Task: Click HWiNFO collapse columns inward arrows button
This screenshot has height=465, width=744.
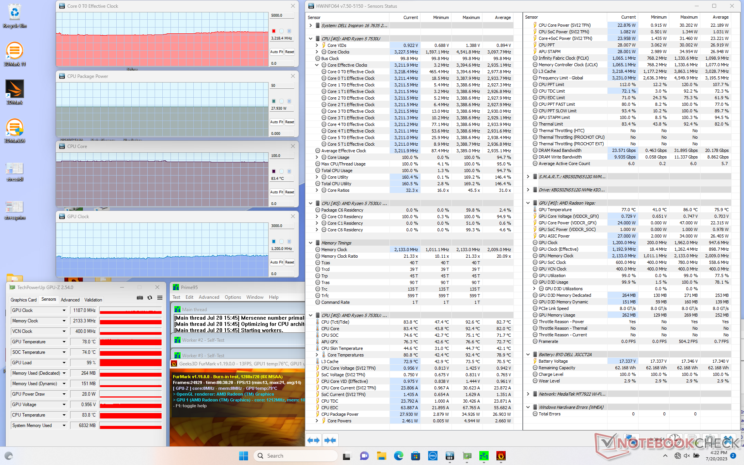Action: coord(330,440)
